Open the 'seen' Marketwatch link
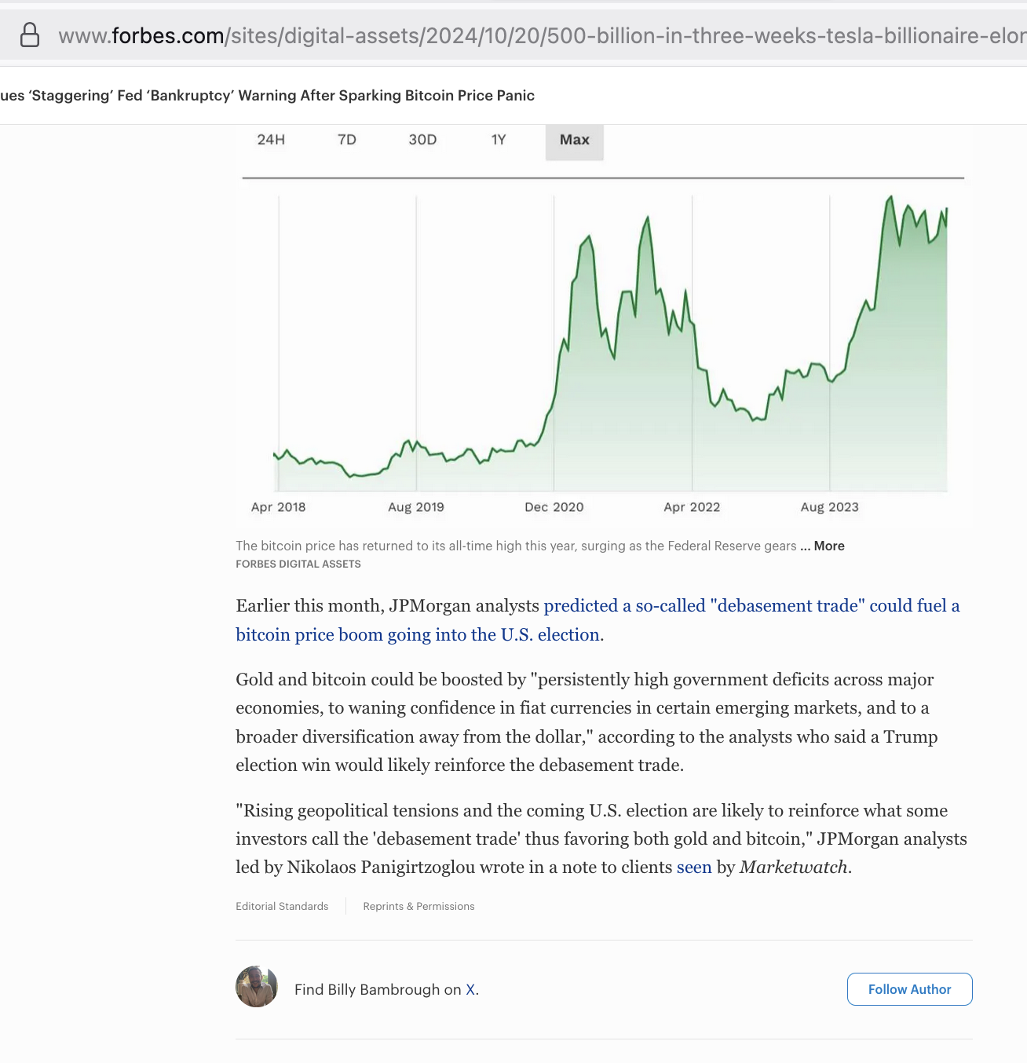Image resolution: width=1027 pixels, height=1063 pixels. (x=694, y=868)
